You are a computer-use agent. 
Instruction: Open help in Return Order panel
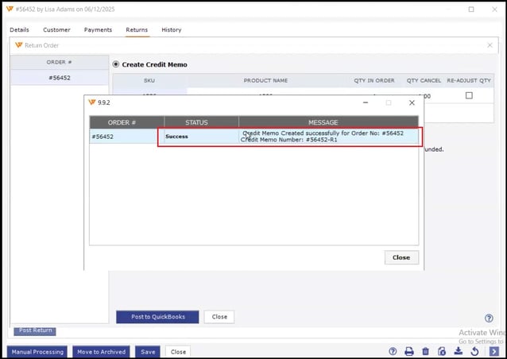point(489,318)
